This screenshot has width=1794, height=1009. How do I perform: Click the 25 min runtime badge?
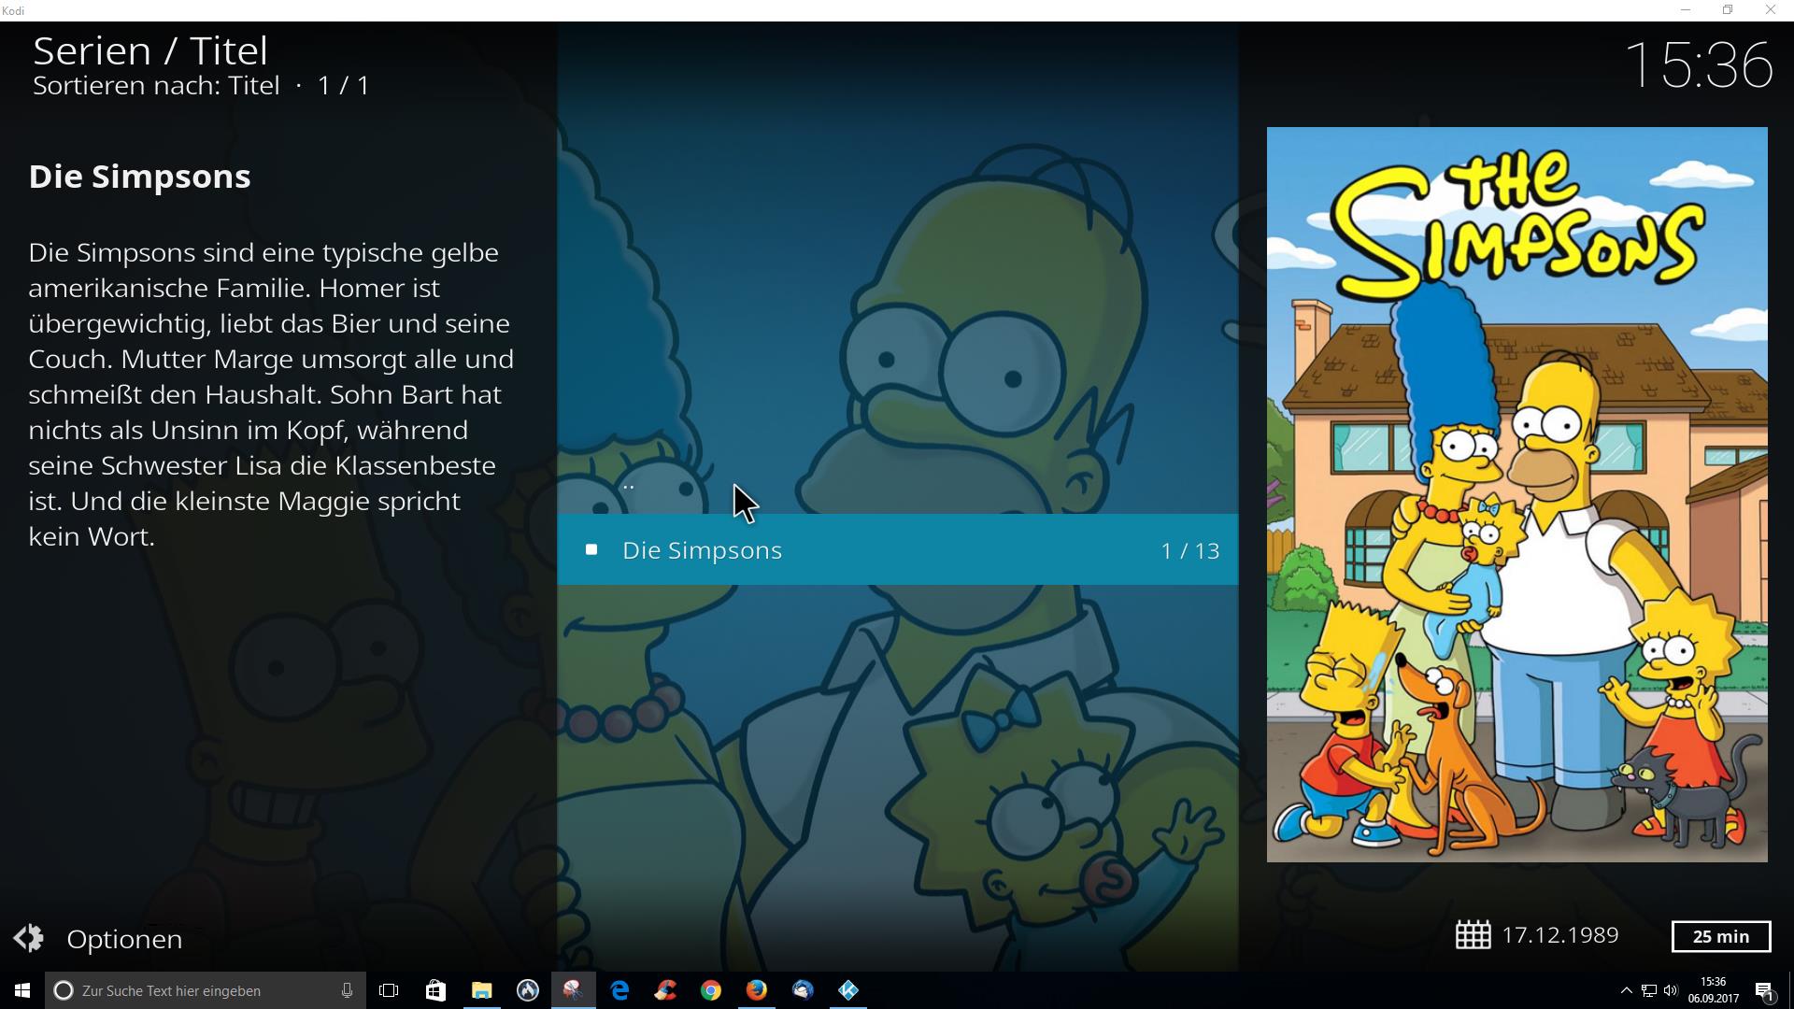1721,936
